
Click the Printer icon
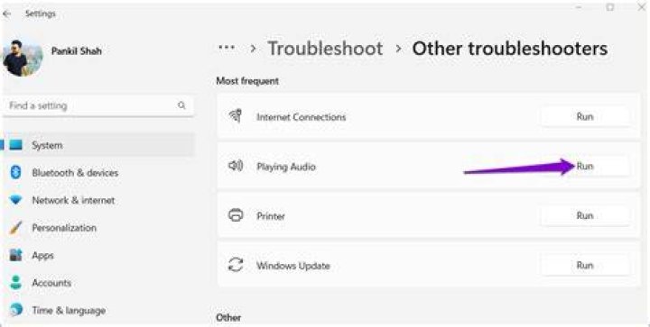(x=236, y=215)
